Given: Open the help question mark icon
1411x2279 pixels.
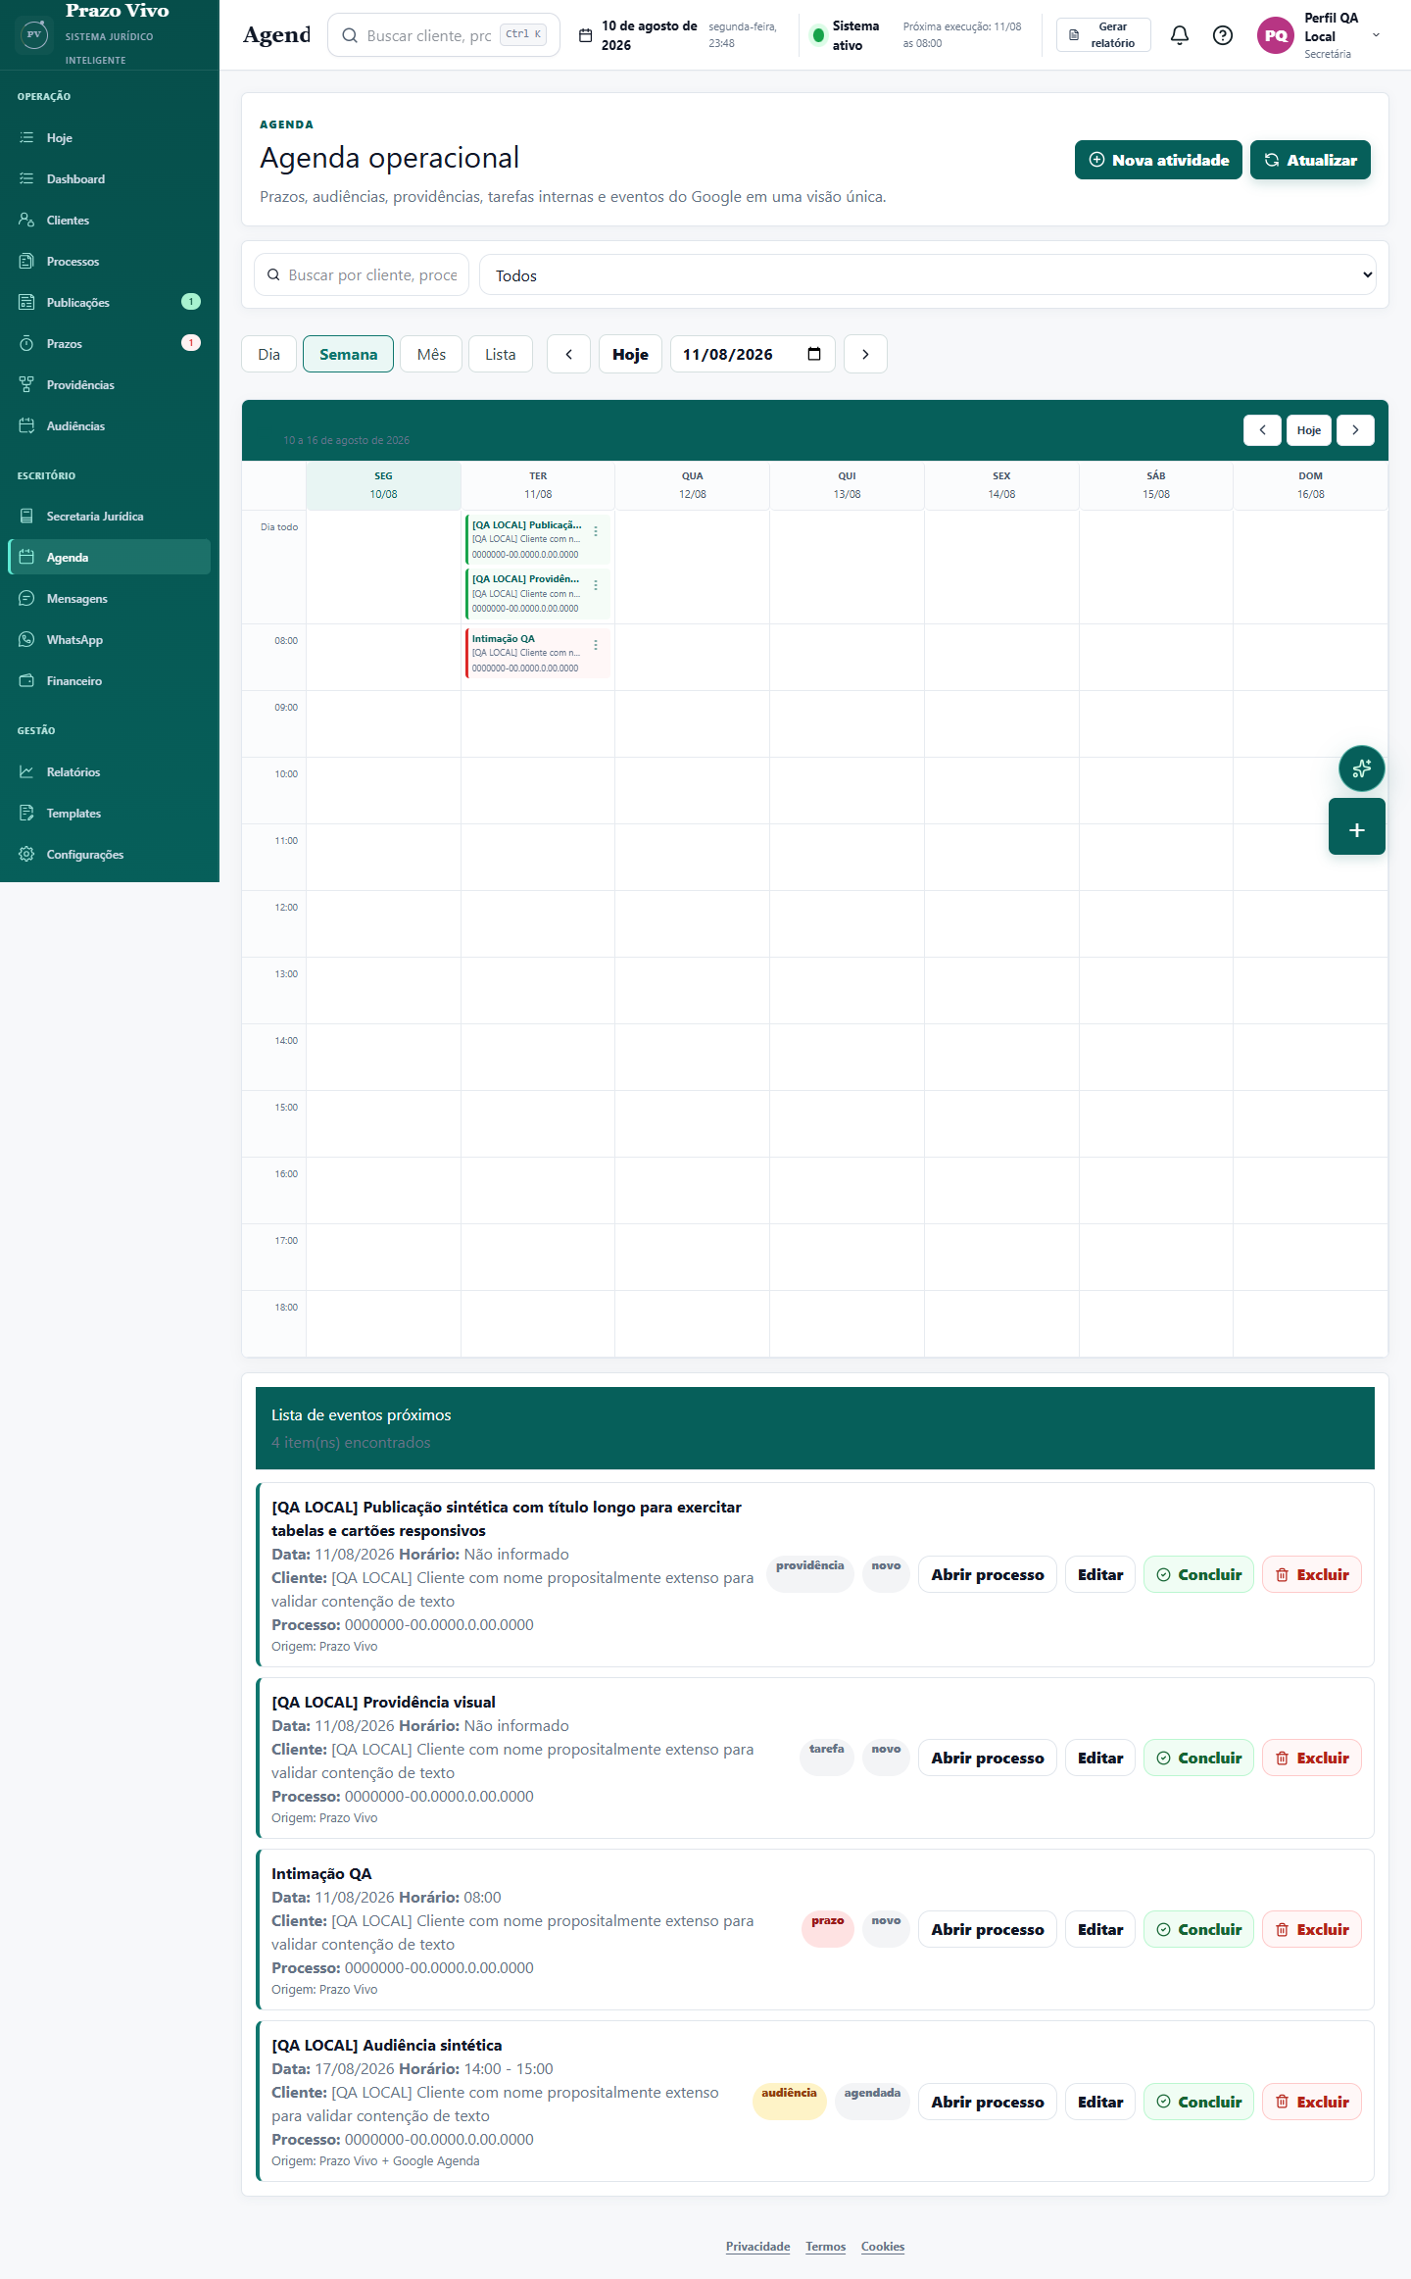Looking at the screenshot, I should pyautogui.click(x=1223, y=35).
